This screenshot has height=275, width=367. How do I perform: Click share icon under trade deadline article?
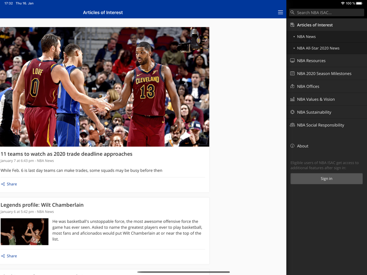point(3,184)
